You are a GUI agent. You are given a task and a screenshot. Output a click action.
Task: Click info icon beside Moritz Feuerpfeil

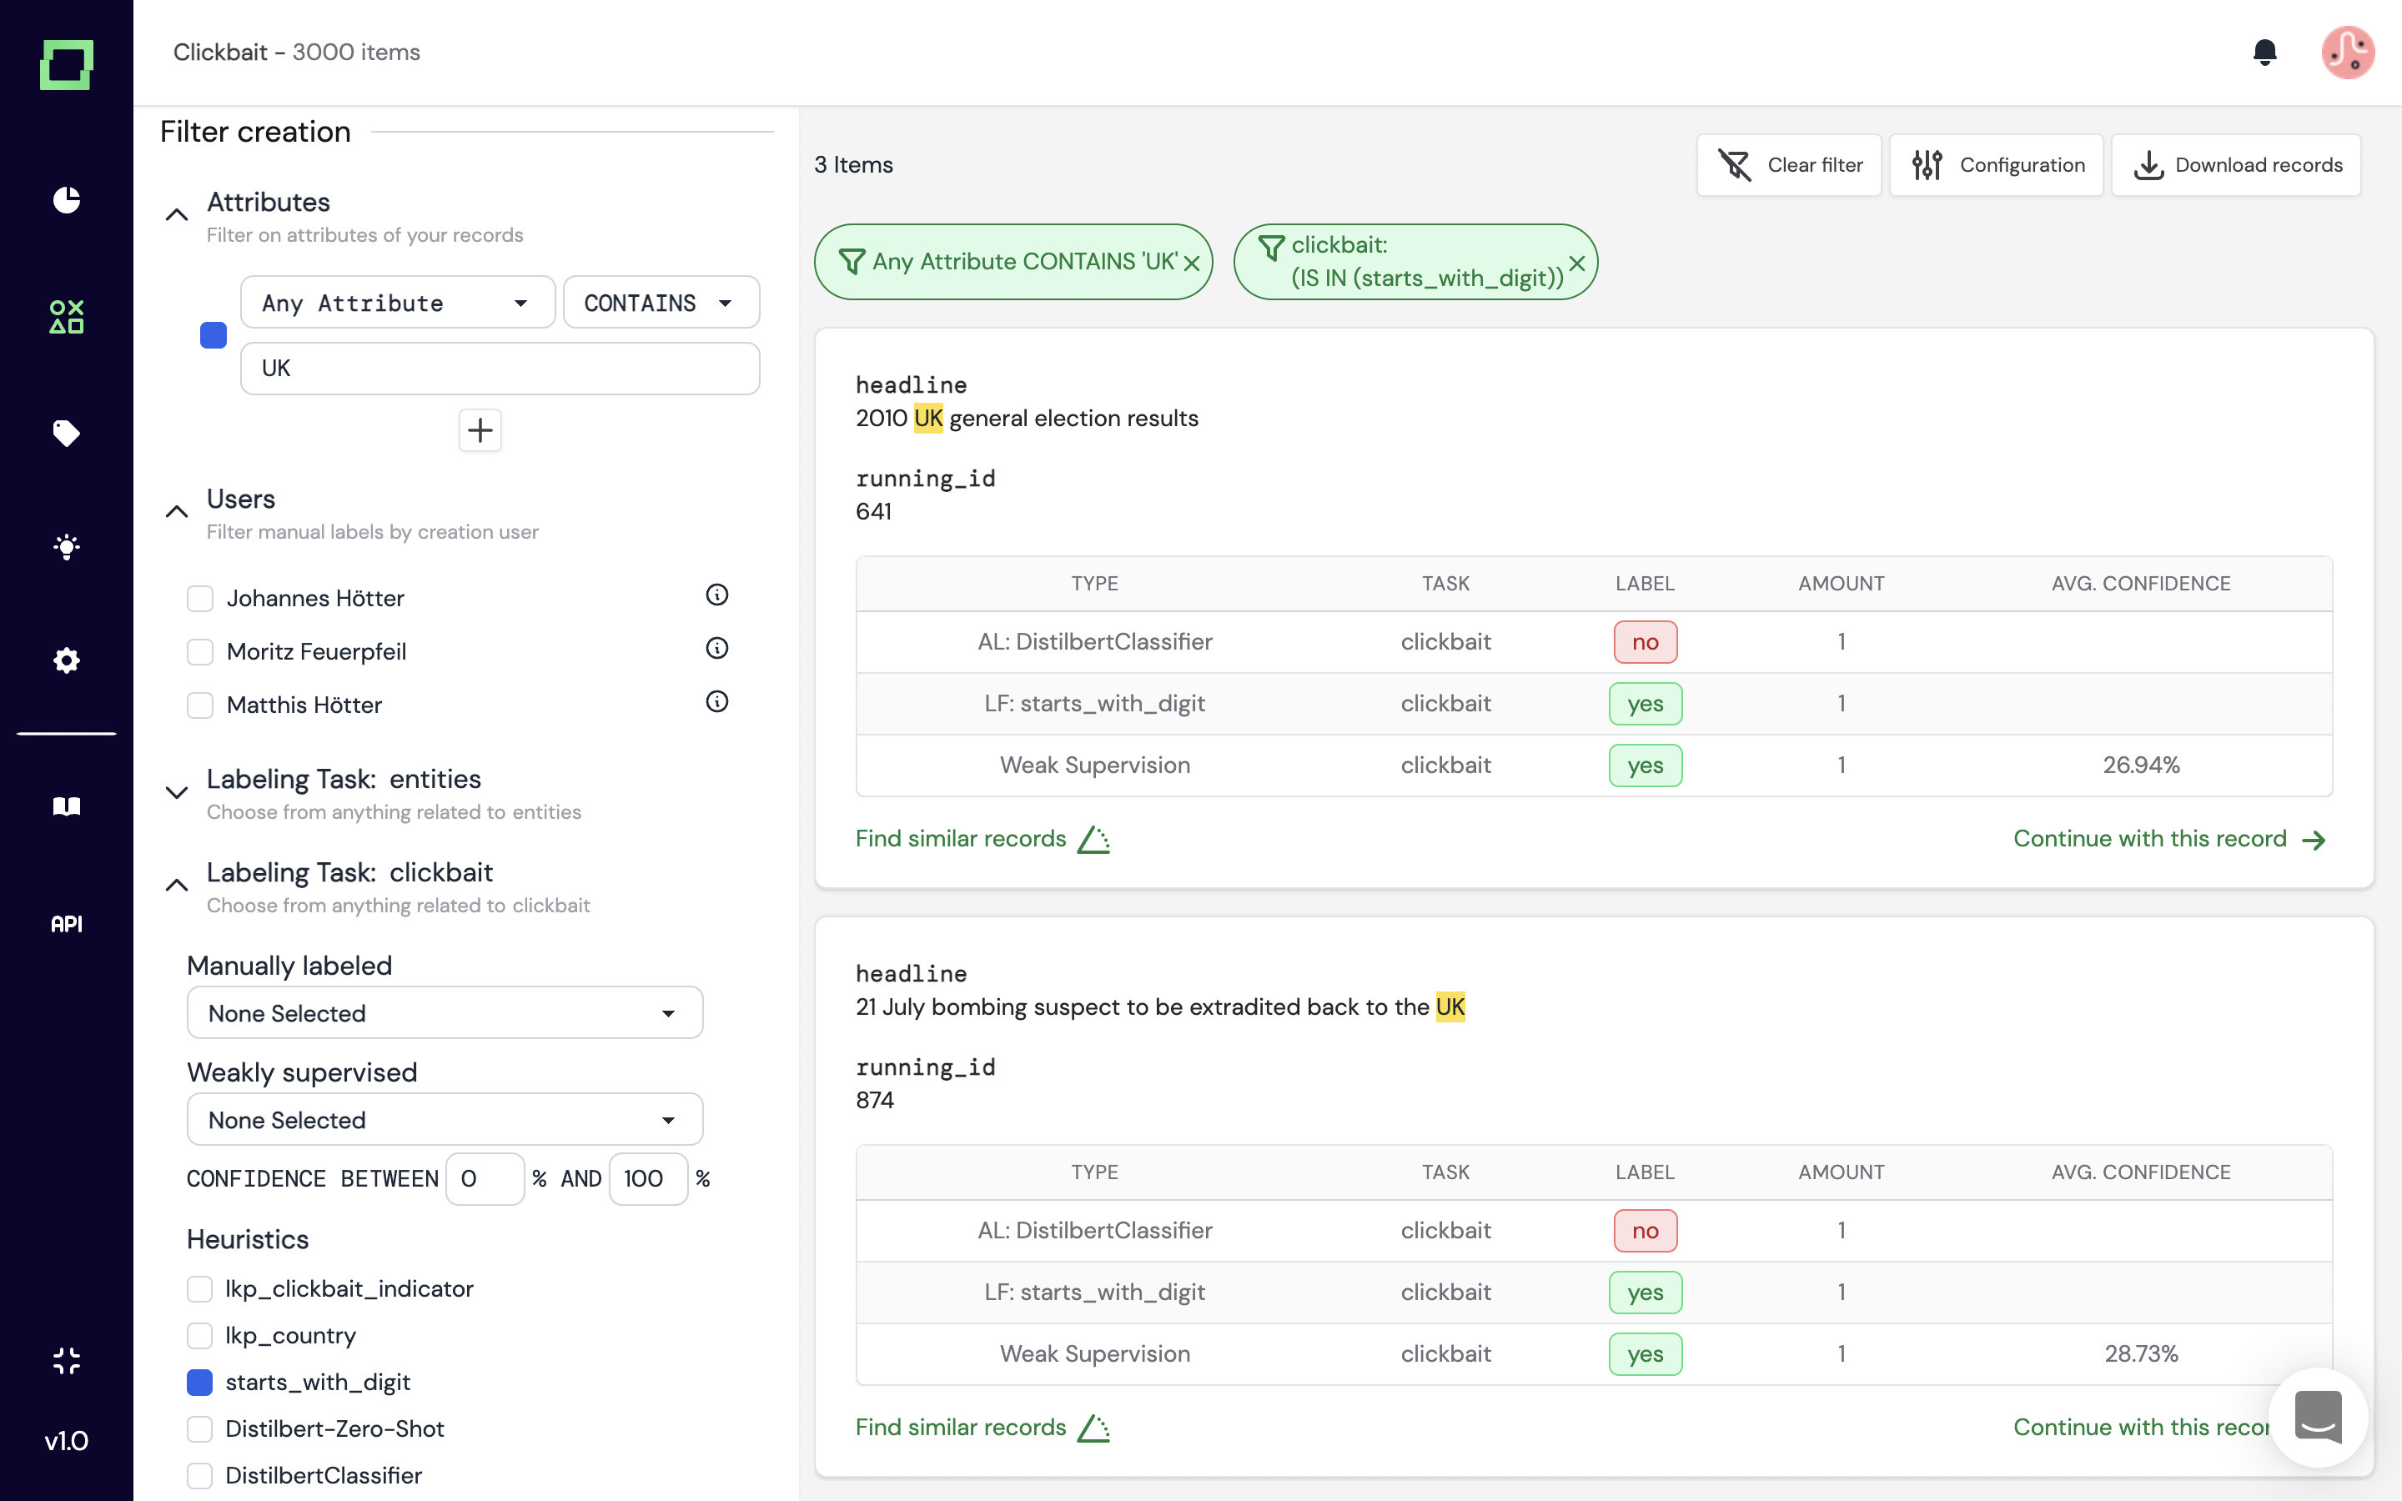pyautogui.click(x=716, y=648)
